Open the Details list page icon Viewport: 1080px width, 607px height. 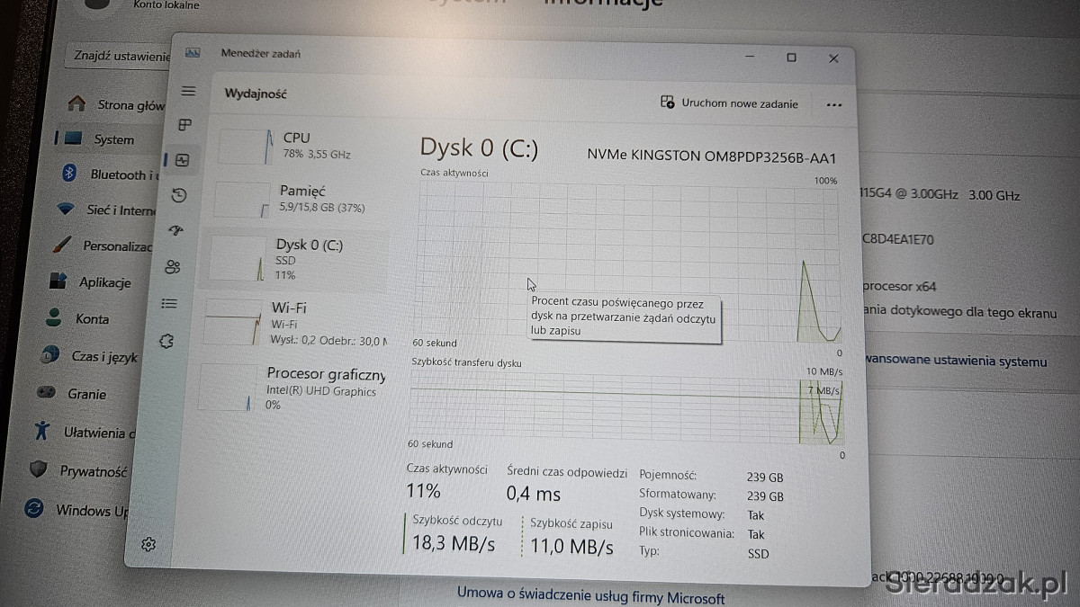click(x=169, y=304)
